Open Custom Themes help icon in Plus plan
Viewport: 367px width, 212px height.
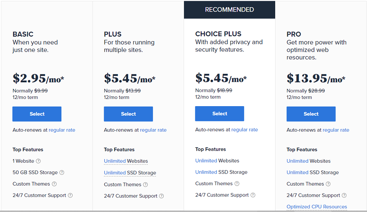(146, 185)
